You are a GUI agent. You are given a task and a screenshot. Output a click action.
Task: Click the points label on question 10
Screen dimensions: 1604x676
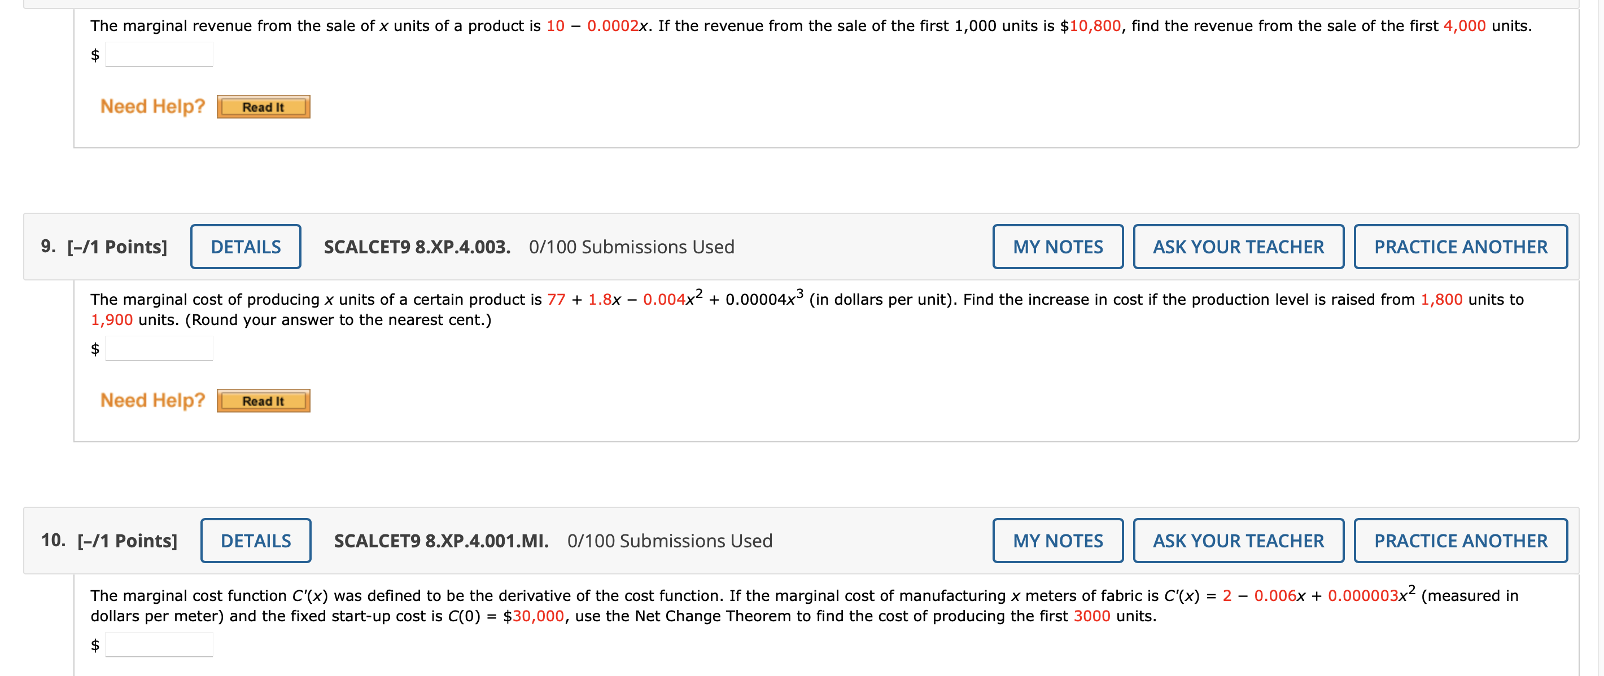(127, 541)
